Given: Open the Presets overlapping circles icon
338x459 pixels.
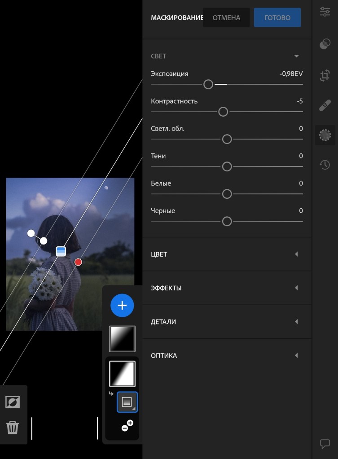Looking at the screenshot, I should click(x=325, y=44).
